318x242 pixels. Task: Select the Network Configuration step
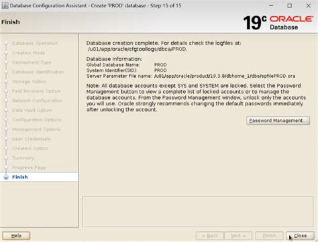[x=38, y=101]
